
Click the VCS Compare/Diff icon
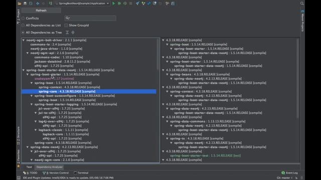(x=149, y=3)
